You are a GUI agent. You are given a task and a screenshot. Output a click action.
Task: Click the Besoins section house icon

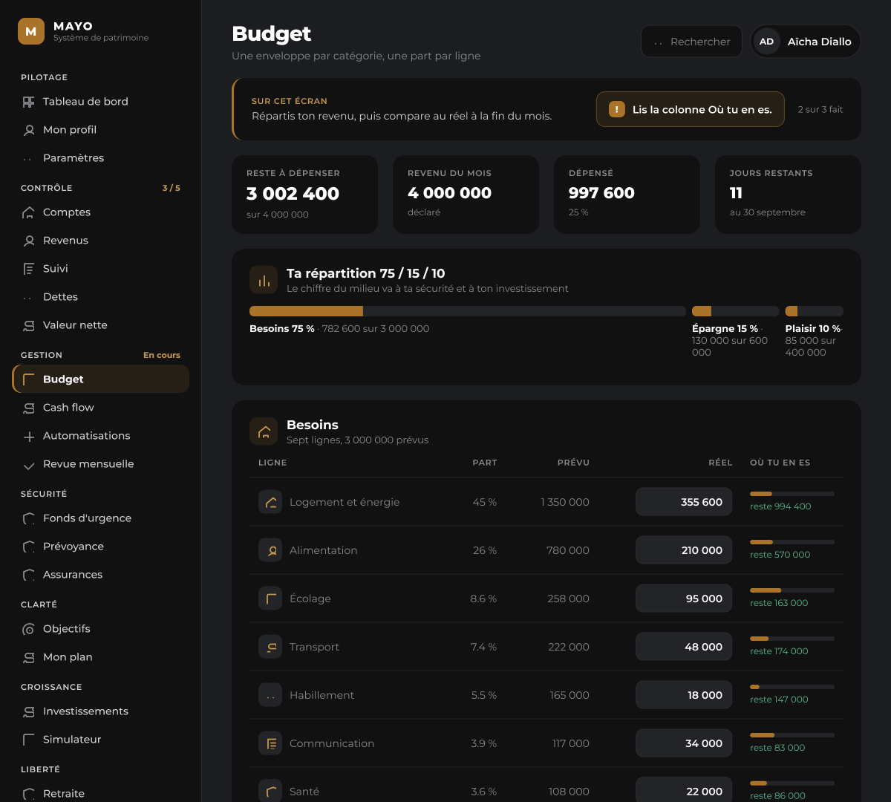[264, 431]
